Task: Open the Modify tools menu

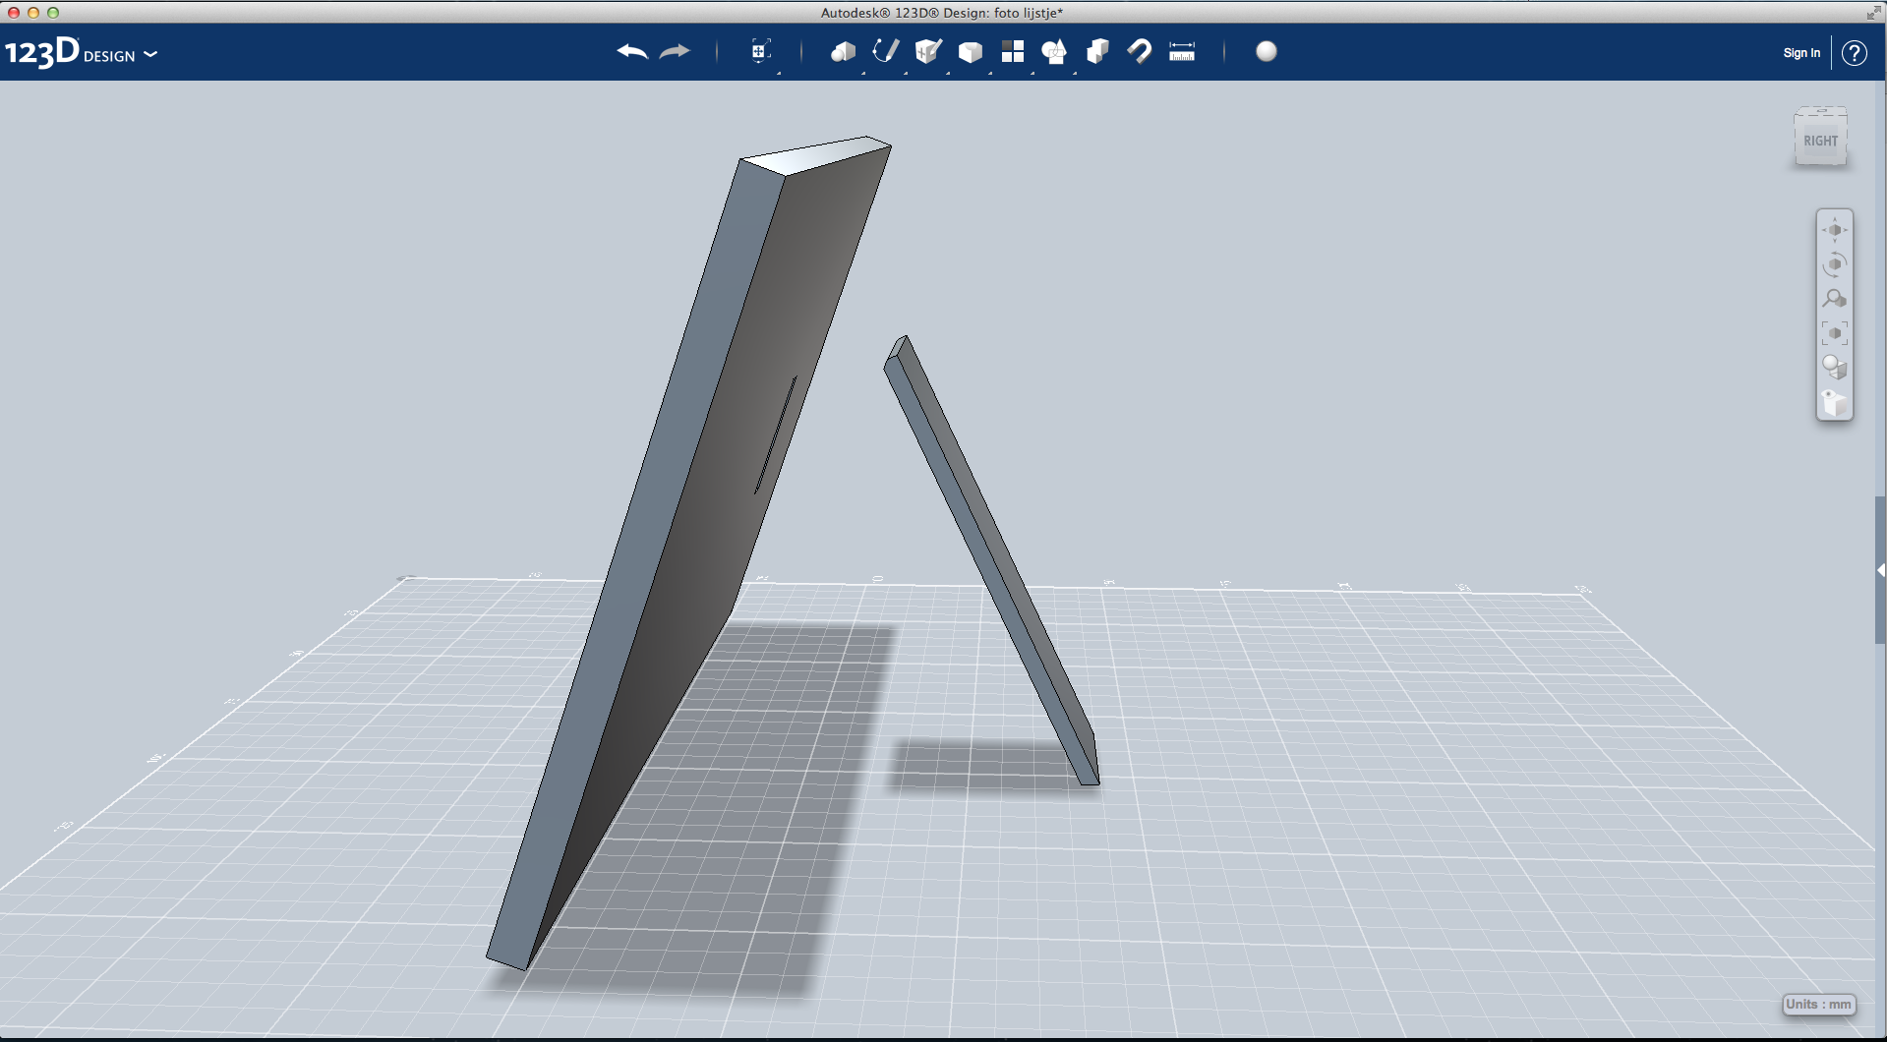Action: click(x=970, y=51)
